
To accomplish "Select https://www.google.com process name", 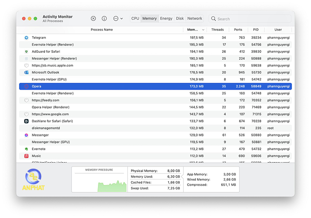I will [50, 114].
